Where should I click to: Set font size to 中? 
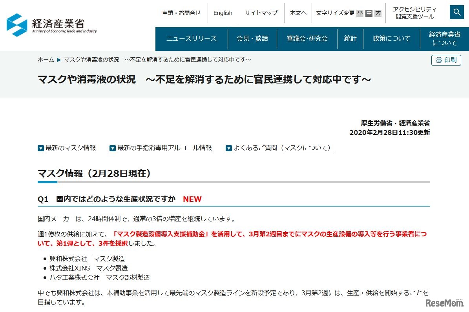(x=368, y=13)
